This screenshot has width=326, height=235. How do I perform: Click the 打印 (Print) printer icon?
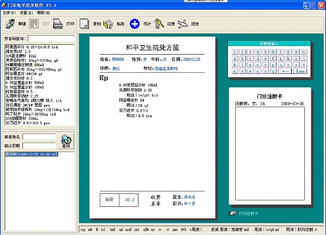[x=58, y=23]
